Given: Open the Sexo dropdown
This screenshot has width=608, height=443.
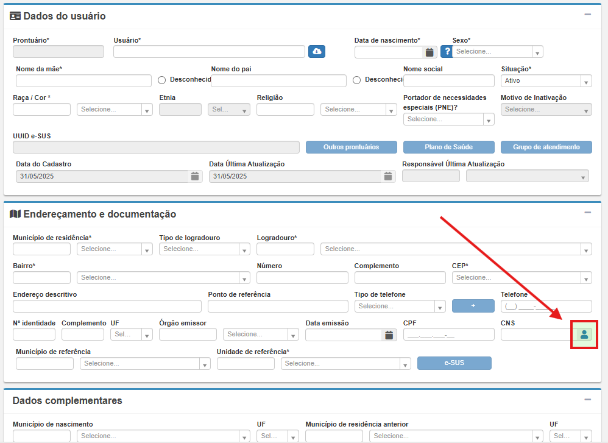Looking at the screenshot, I should pyautogui.click(x=497, y=52).
